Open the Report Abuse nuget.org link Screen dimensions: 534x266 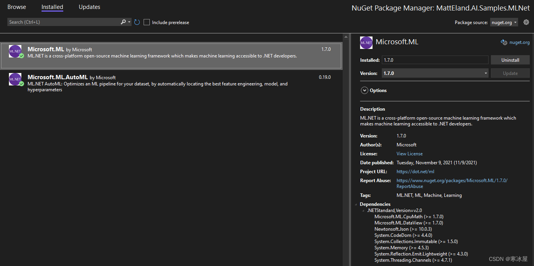452,183
